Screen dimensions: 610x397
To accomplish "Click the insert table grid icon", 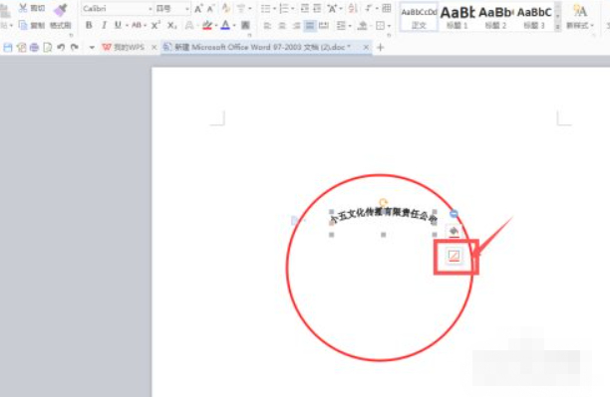I will [387, 8].
